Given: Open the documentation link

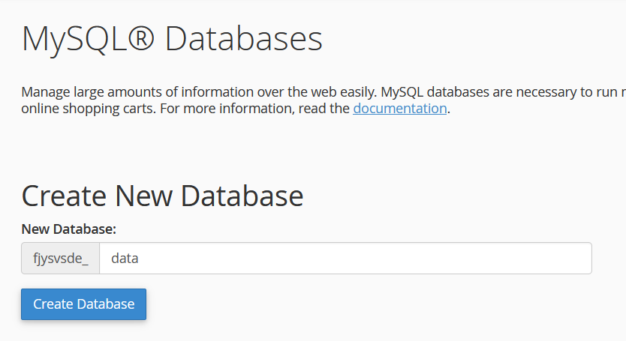Looking at the screenshot, I should (399, 108).
